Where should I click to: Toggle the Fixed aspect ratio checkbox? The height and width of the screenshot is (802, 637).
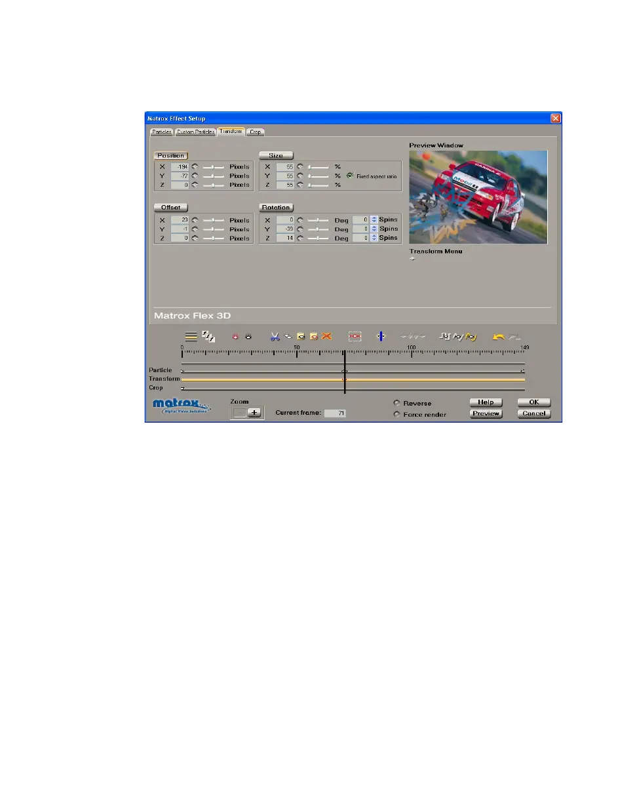tap(350, 176)
